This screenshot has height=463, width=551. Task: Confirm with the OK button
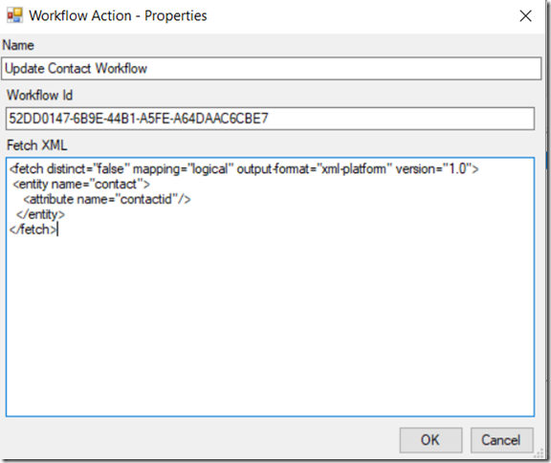click(430, 440)
